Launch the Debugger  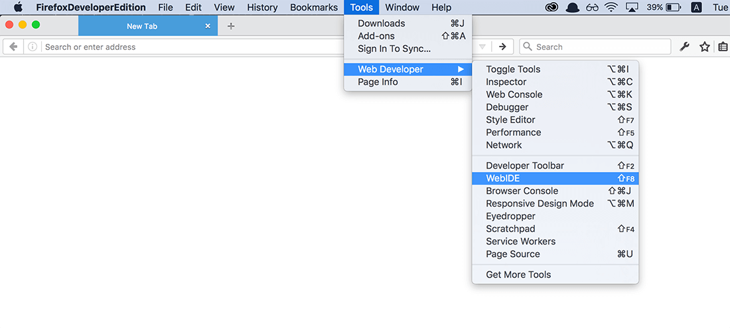click(x=555, y=107)
